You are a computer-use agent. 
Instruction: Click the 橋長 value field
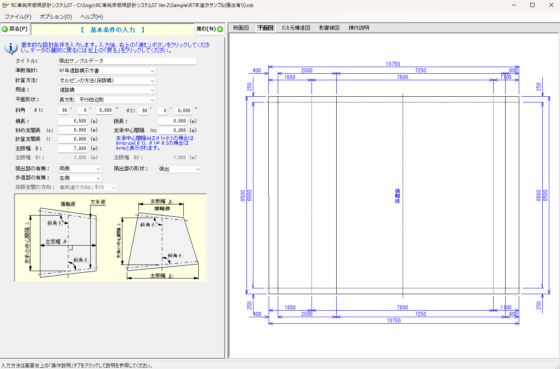pos(73,121)
